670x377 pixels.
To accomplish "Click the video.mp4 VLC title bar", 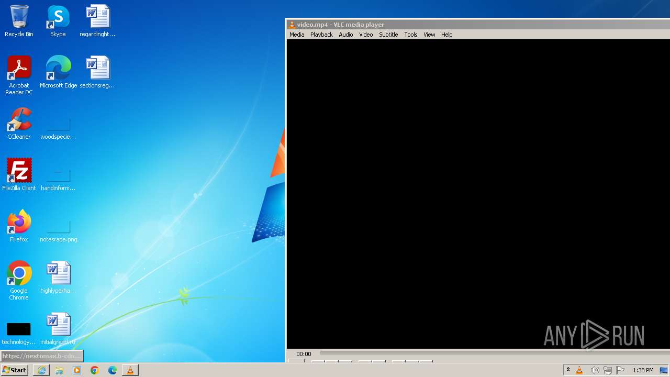I will click(x=478, y=25).
